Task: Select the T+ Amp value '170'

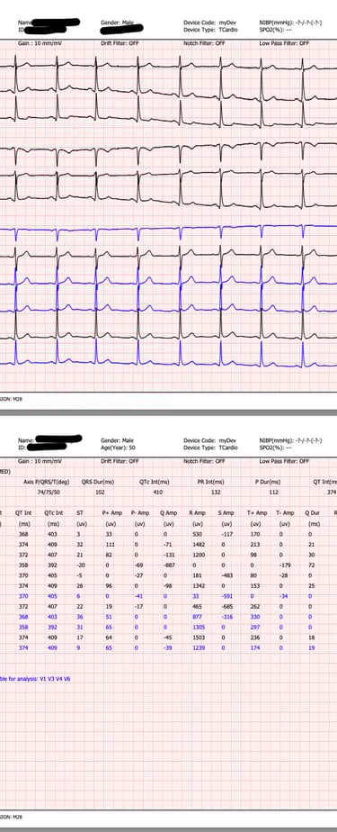Action: coord(255,534)
